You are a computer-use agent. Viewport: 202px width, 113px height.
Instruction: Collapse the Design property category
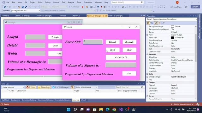147,82
